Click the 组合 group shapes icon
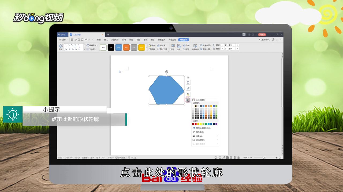Image resolution: width=343 pixels, height=192 pixels. pos(187,45)
